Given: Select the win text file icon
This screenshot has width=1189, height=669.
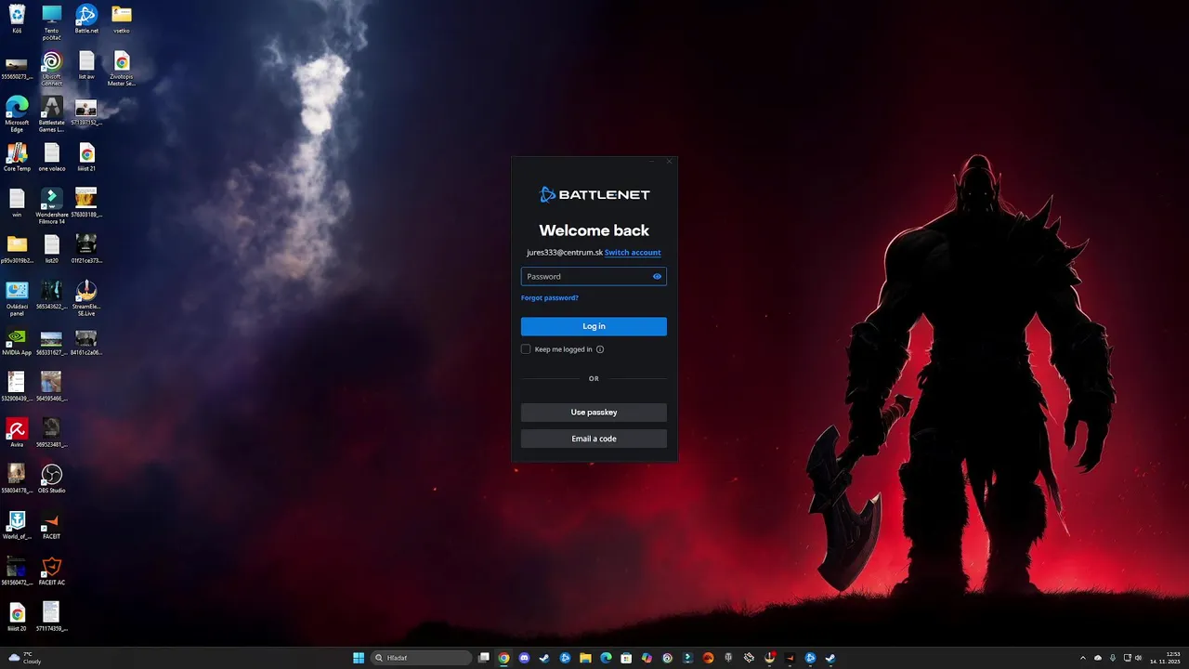Looking at the screenshot, I should [17, 203].
